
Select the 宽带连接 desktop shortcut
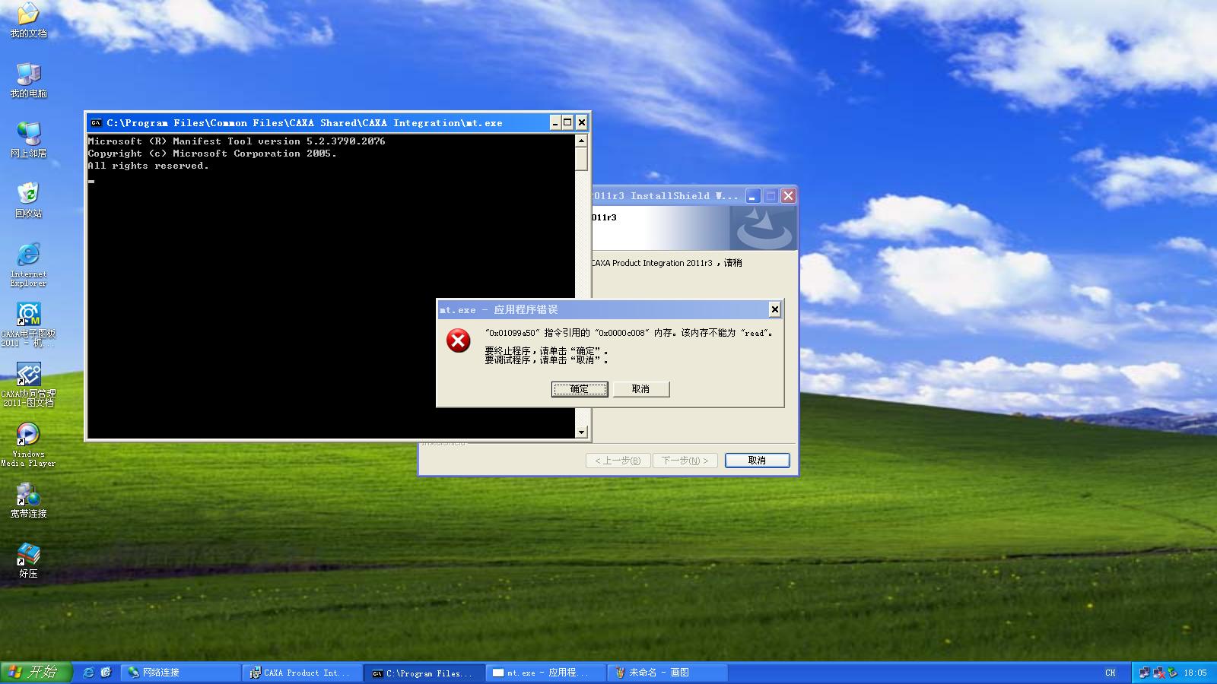pos(28,500)
